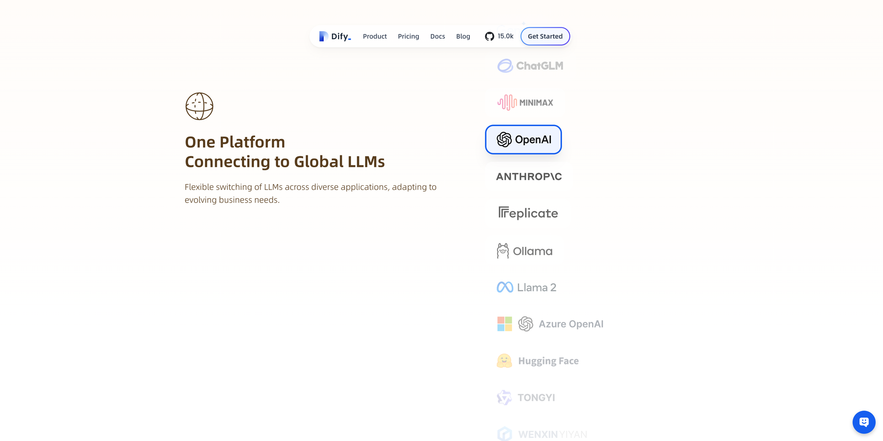Viewport: 883px width, 441px height.
Task: Select the TONGYI label
Action: (536, 398)
